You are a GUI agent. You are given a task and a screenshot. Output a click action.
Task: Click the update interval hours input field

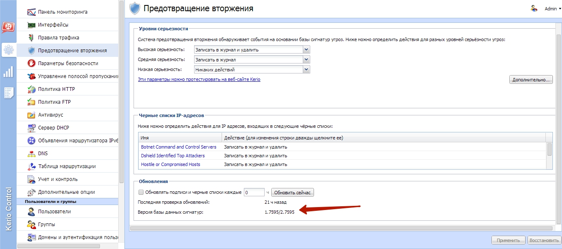pos(254,193)
